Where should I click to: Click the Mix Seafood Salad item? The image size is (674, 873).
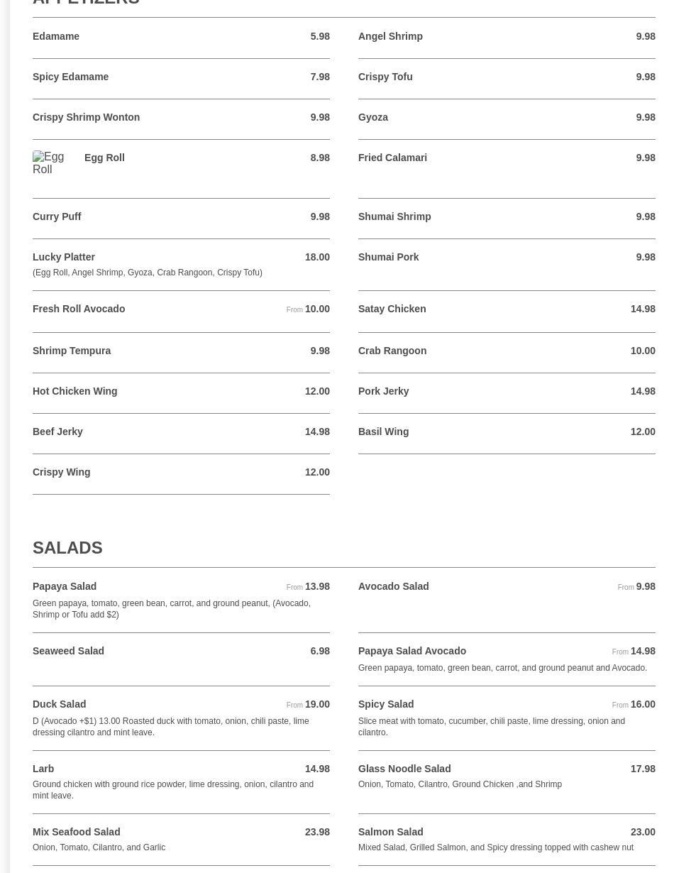tap(76, 832)
